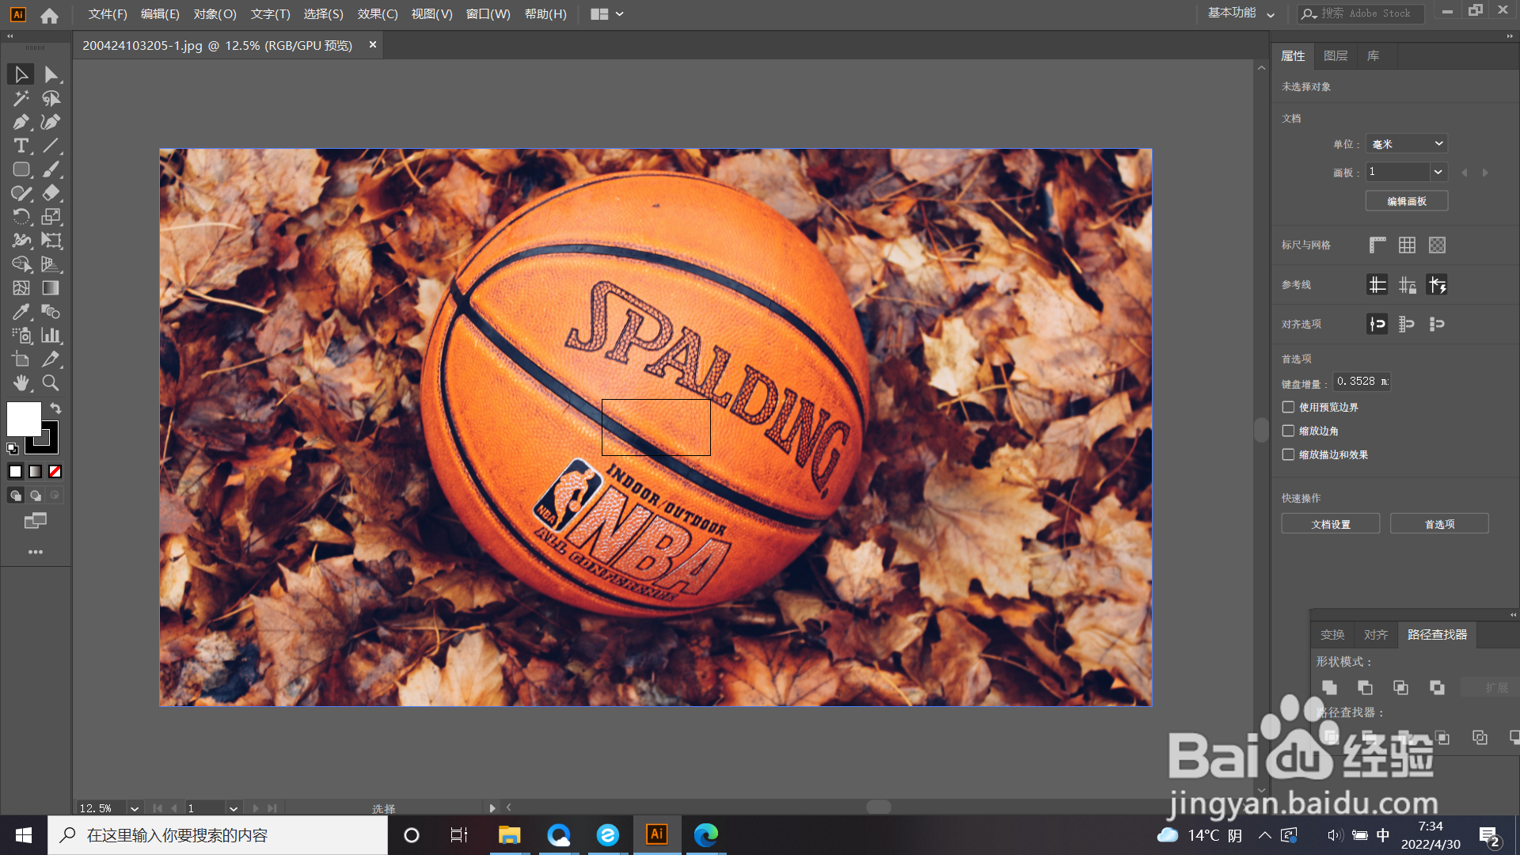Select the Paintbrush tool

tap(51, 169)
